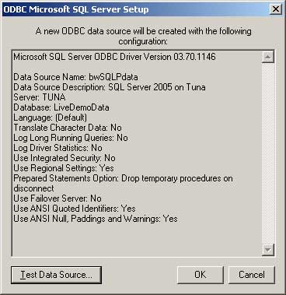Click the Use Failover Server line

[58, 198]
